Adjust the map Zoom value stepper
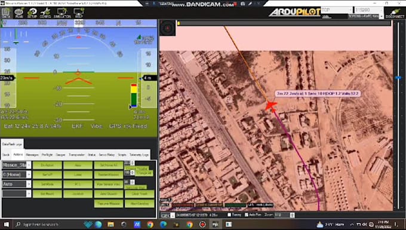Screen dimensions: 406x230 click(x=293, y=215)
